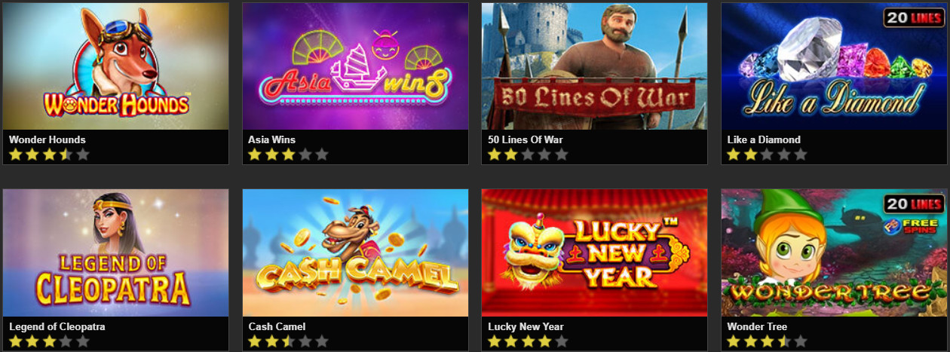
Task: Select the Wonder Tree game thumbnail
Action: [x=834, y=253]
